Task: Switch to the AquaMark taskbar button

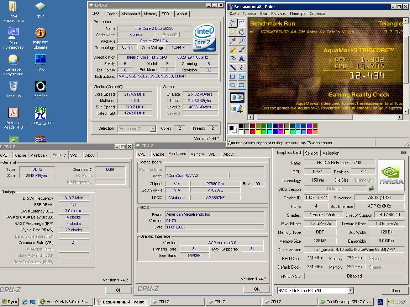Action: pyautogui.click(x=65, y=302)
